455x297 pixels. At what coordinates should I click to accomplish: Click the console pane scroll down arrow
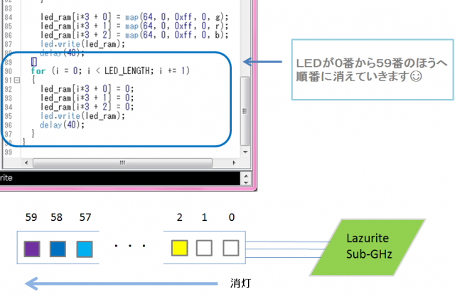[x=246, y=182]
